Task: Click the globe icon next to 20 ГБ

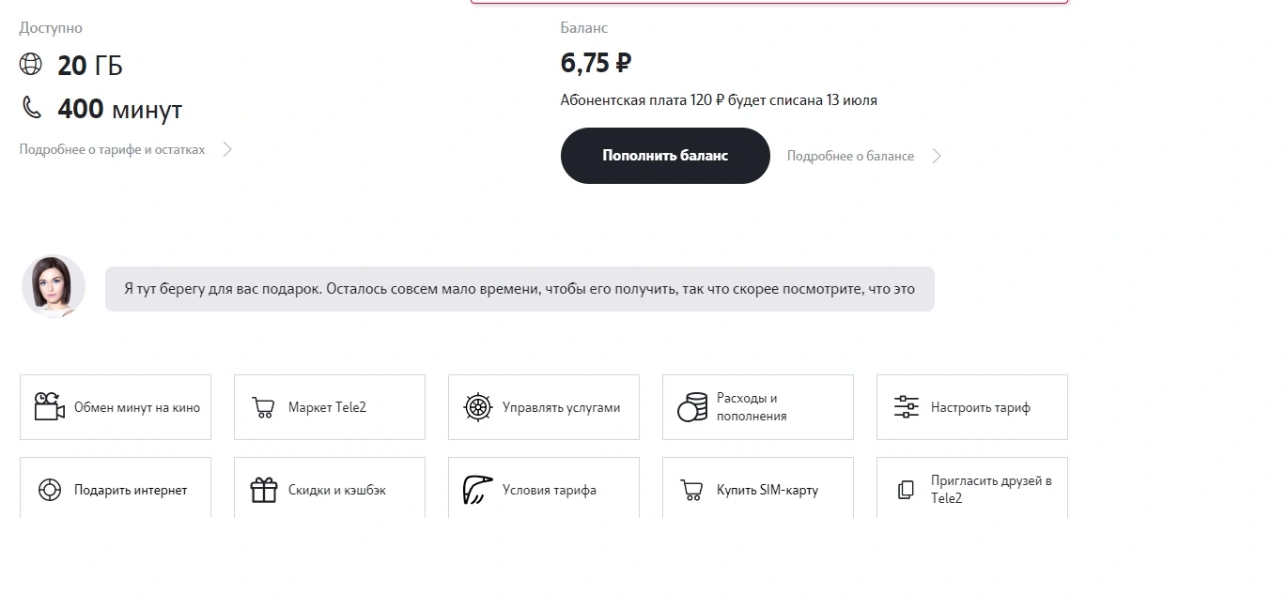Action: (31, 64)
